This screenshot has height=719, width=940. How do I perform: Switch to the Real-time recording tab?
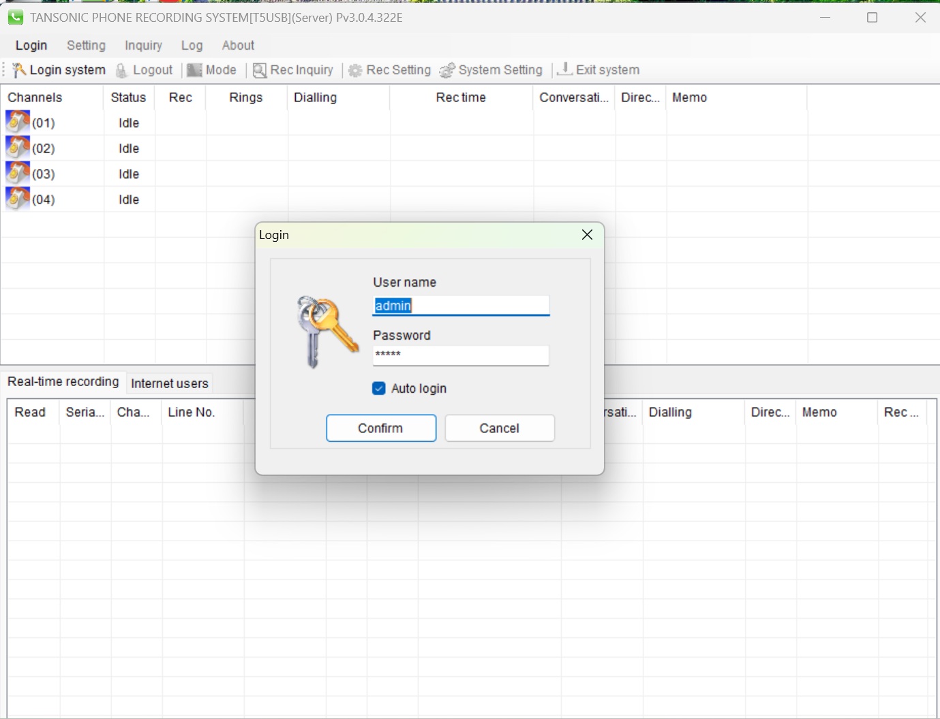[63, 382]
